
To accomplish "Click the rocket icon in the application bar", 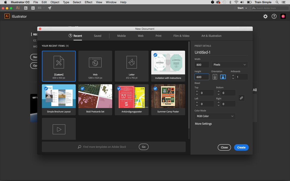I will click(x=50, y=8).
